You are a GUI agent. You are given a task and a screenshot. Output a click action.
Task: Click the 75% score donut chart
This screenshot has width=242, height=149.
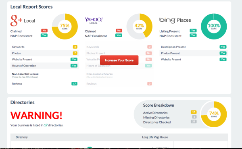pos(65,26)
